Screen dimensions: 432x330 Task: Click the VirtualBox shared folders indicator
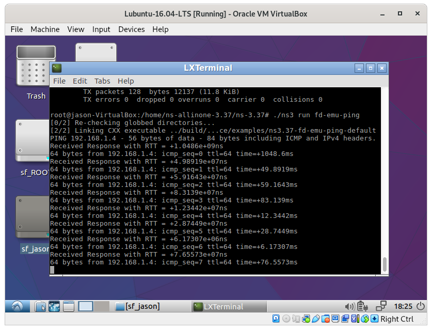326,319
